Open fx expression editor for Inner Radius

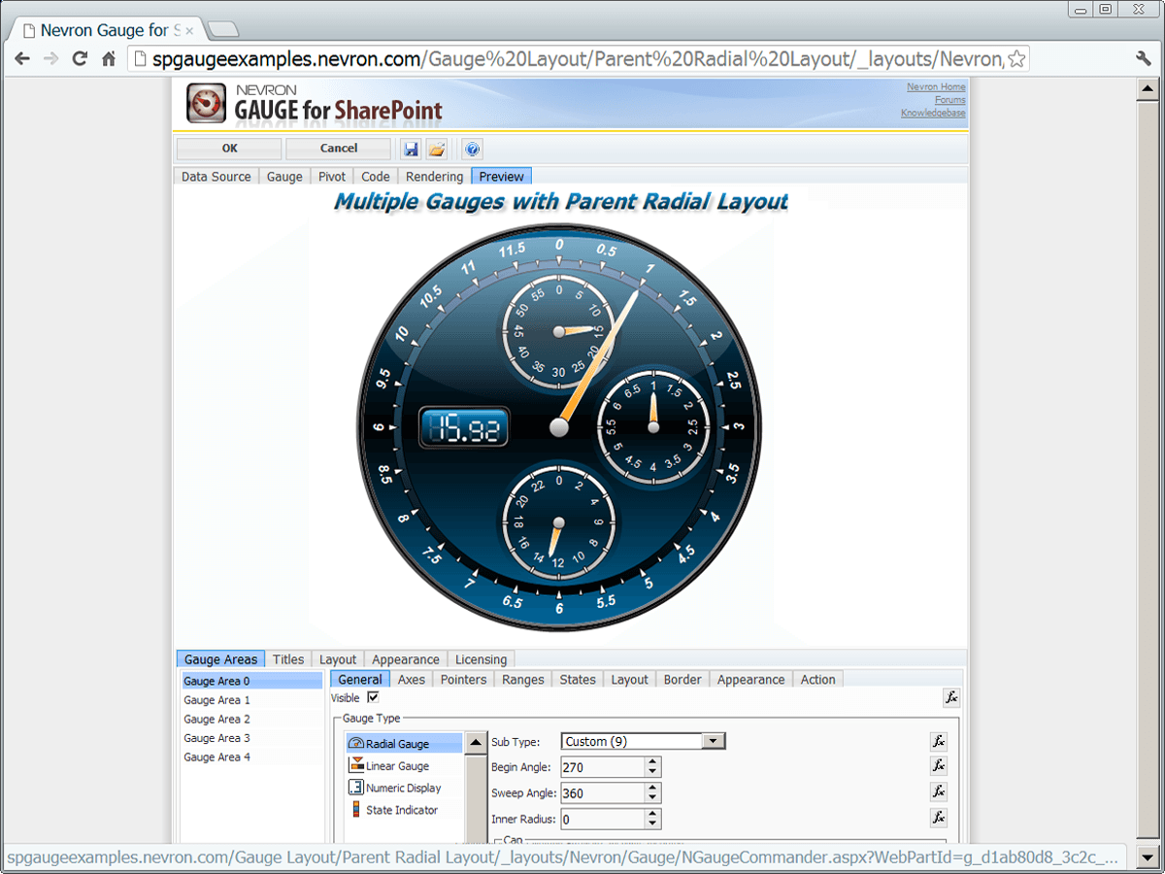[x=938, y=818]
